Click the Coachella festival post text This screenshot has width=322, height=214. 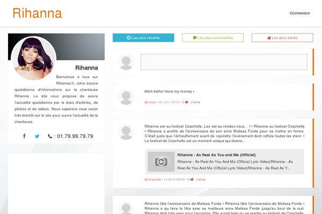(224, 134)
